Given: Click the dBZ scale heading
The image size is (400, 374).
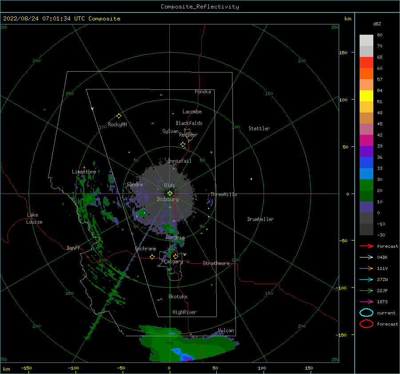Looking at the screenshot, I should [377, 24].
